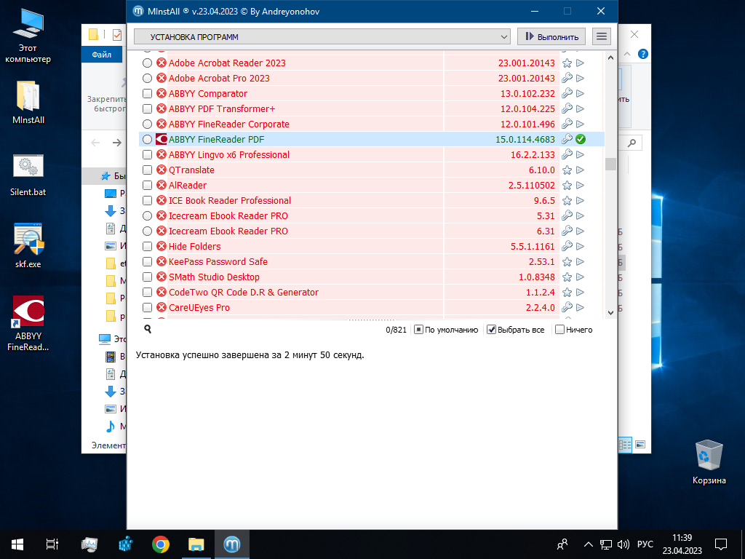Open the Файл tab in the Explorer window
745x559 pixels.
coord(102,54)
